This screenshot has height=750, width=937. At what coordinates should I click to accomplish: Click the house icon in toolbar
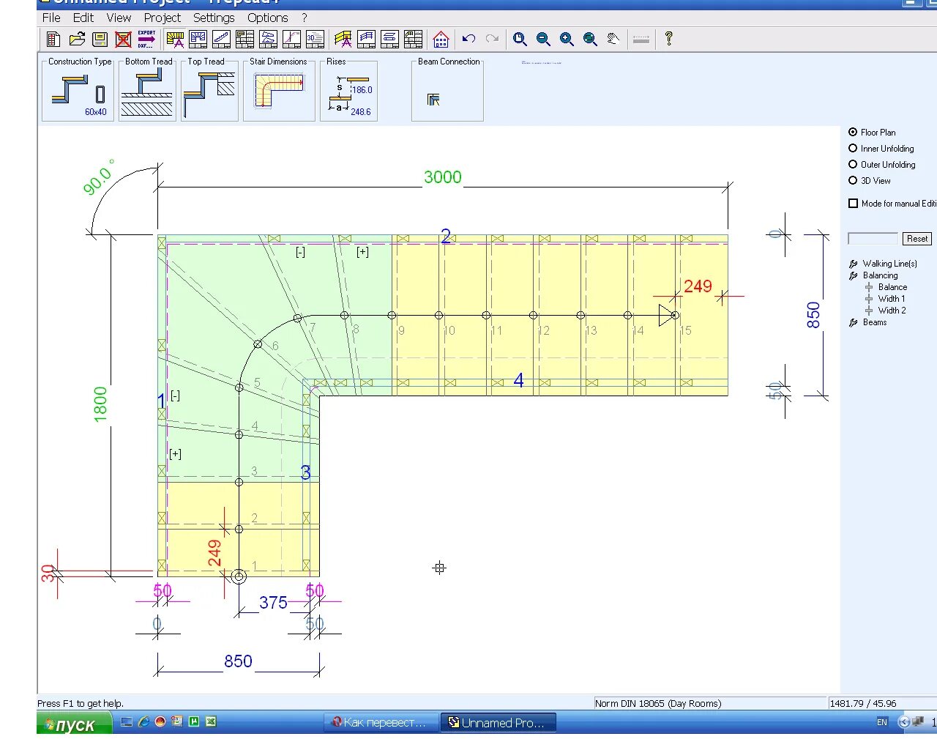[x=441, y=39]
